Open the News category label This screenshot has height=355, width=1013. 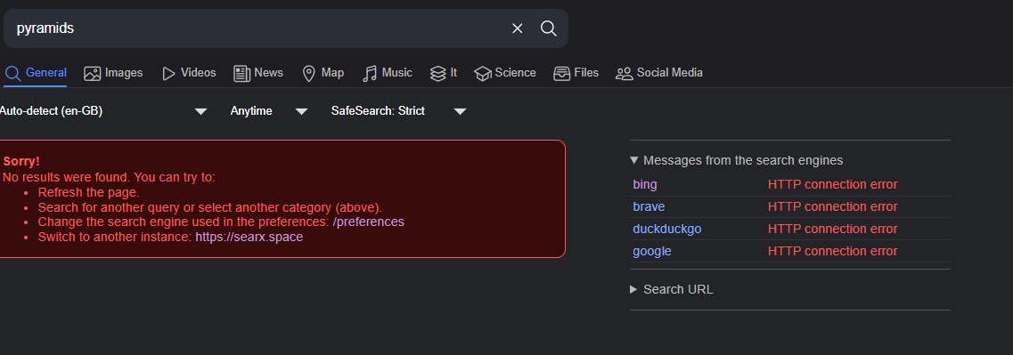[269, 73]
